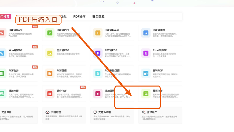The width and height of the screenshot is (234, 132).
Task: Switch to the 安全隐私 tab
Action: click(x=98, y=17)
